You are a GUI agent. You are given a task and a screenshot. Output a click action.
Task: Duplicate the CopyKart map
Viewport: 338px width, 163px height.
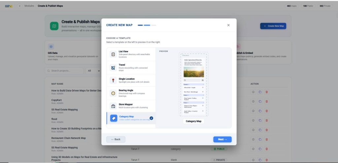[260, 101]
